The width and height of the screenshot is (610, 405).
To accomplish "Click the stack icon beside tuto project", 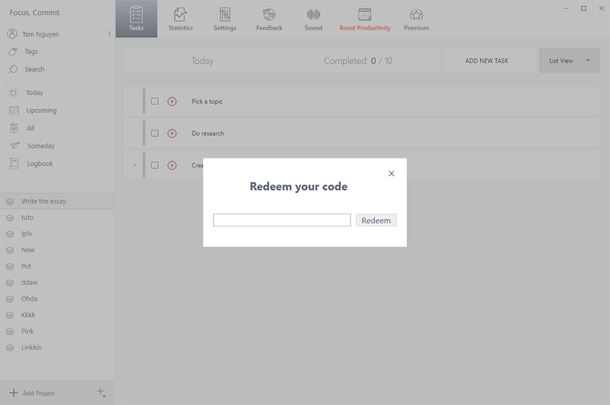I will pos(10,218).
